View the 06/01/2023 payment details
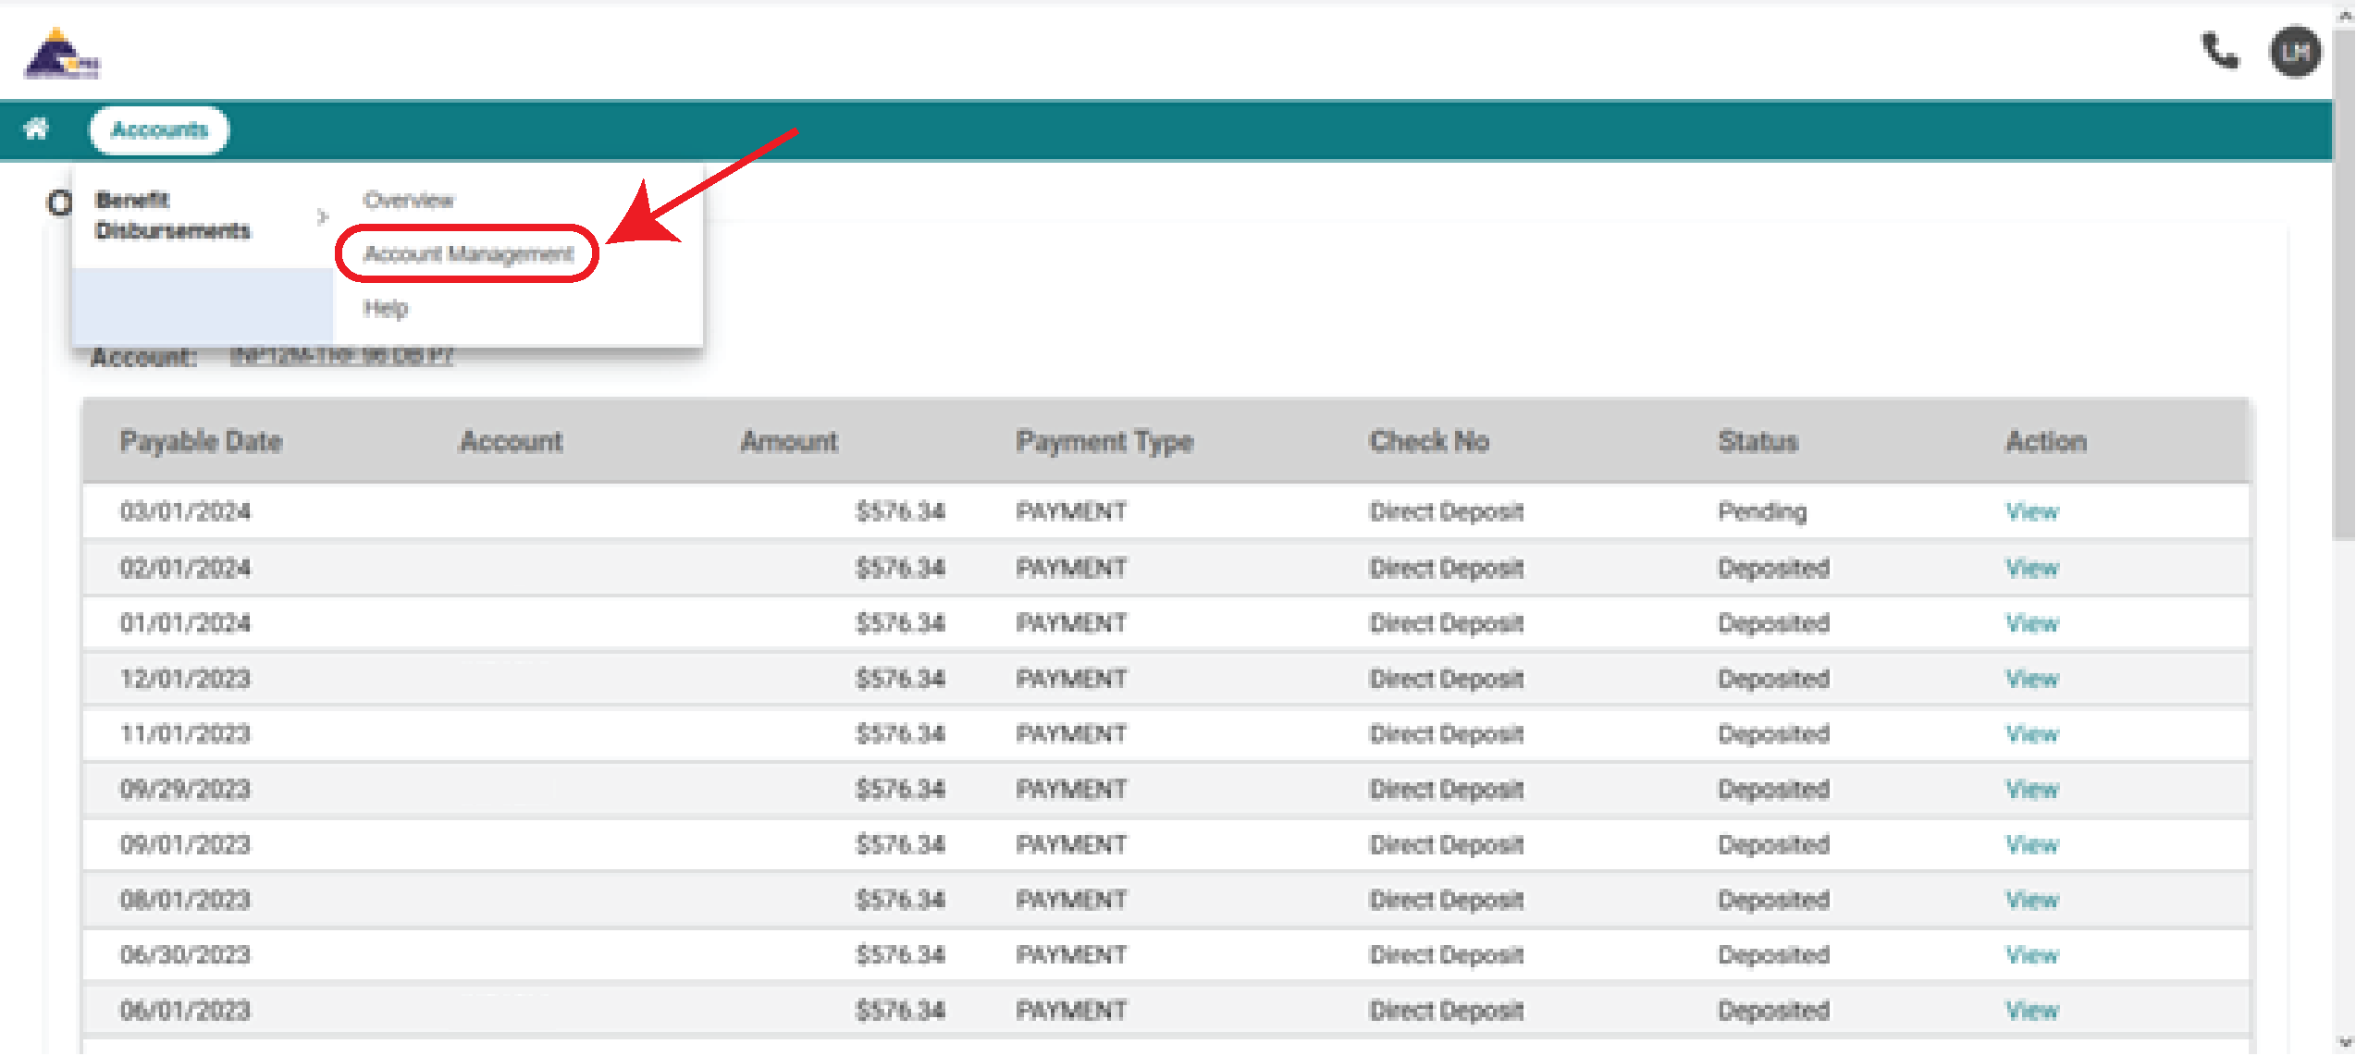 [x=2031, y=1009]
